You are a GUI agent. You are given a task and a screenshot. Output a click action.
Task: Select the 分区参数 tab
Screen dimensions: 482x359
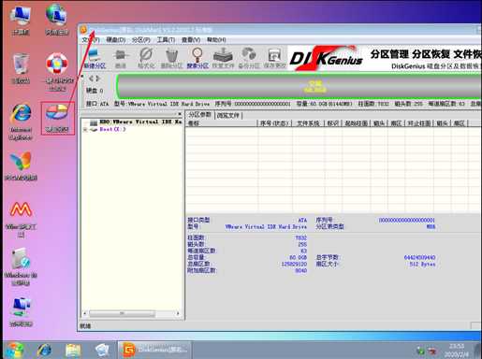[x=199, y=115]
